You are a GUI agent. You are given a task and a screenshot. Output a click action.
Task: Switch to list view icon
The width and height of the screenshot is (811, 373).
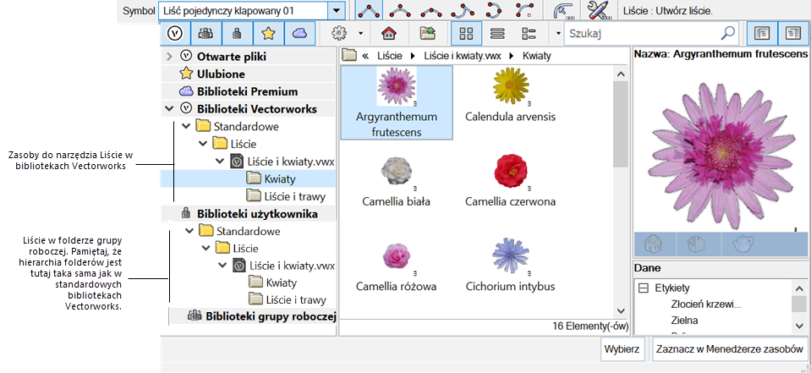[x=498, y=34]
